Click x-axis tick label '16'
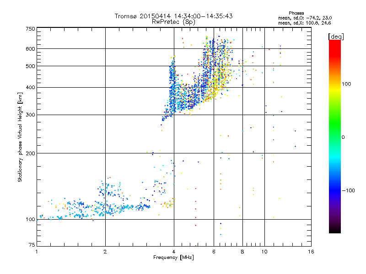The image size is (366, 274). click(x=311, y=252)
